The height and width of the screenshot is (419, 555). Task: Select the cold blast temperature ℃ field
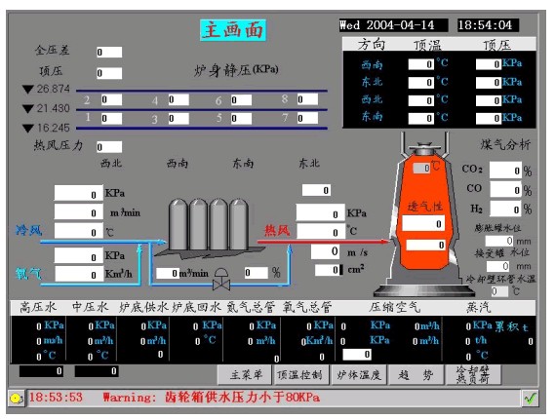(79, 231)
